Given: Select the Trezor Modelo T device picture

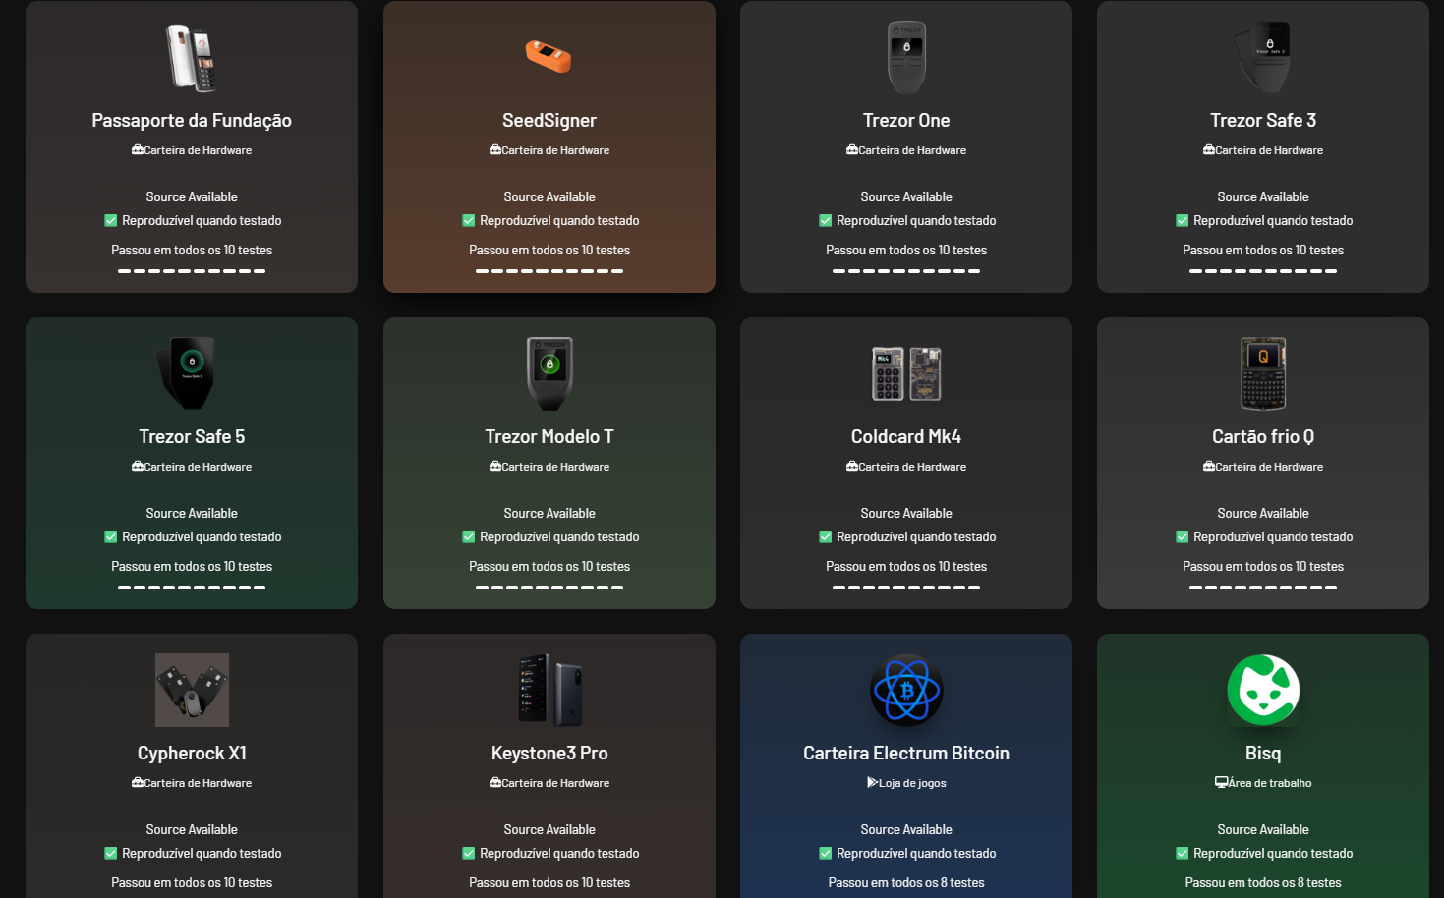Looking at the screenshot, I should tap(549, 373).
